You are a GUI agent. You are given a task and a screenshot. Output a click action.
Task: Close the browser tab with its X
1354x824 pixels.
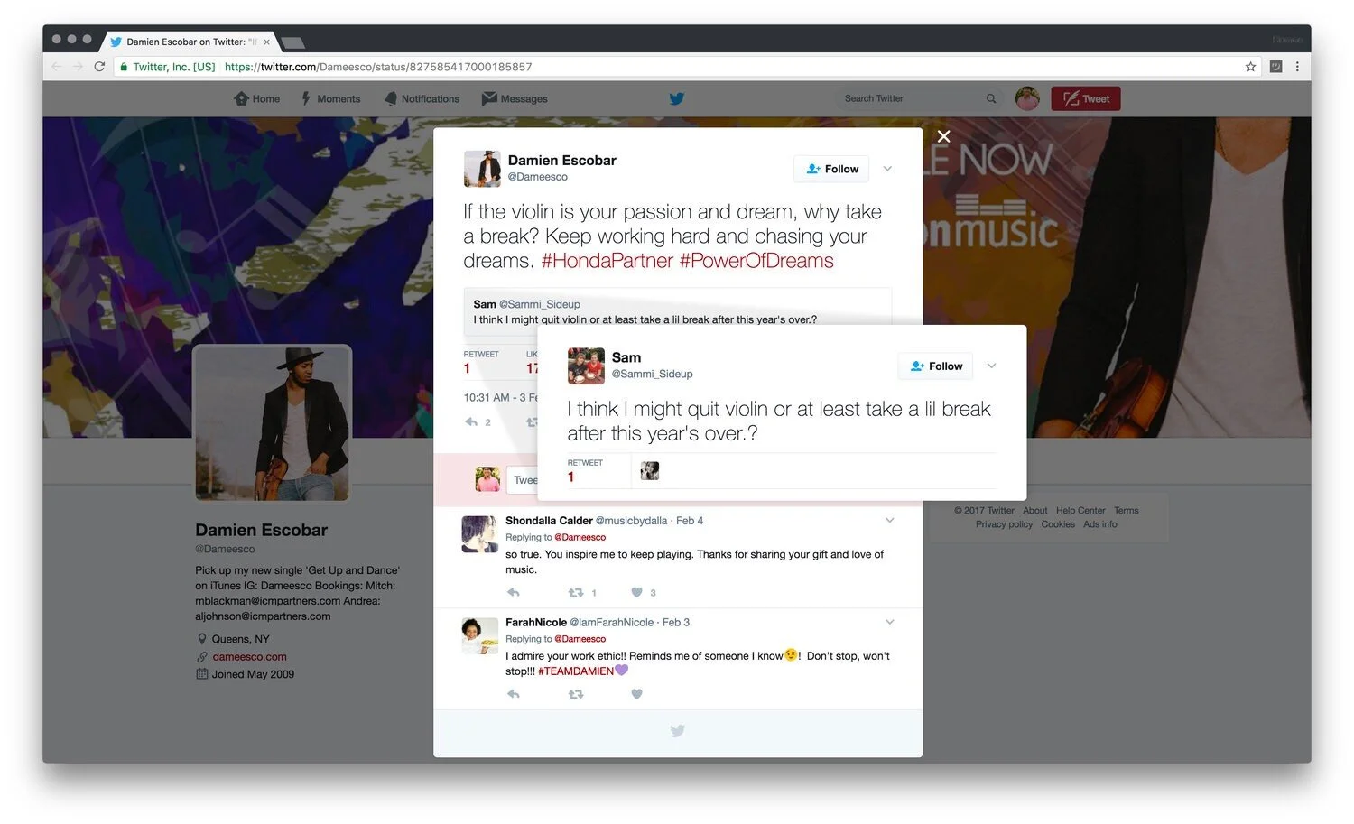point(266,42)
